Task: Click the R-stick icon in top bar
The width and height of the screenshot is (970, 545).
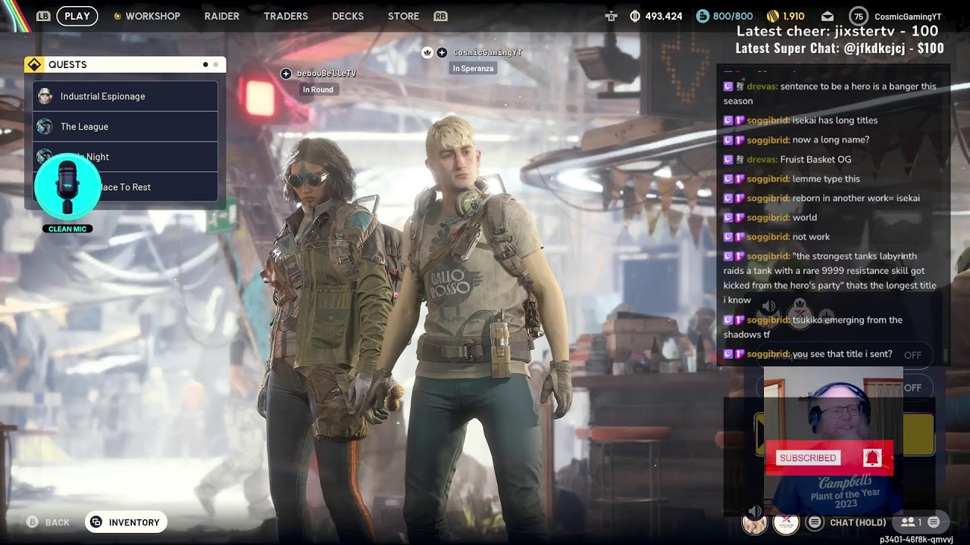Action: [x=612, y=16]
